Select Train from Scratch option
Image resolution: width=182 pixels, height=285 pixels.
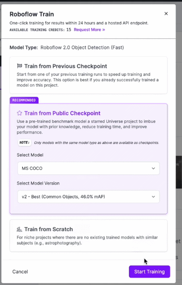tap(88, 236)
